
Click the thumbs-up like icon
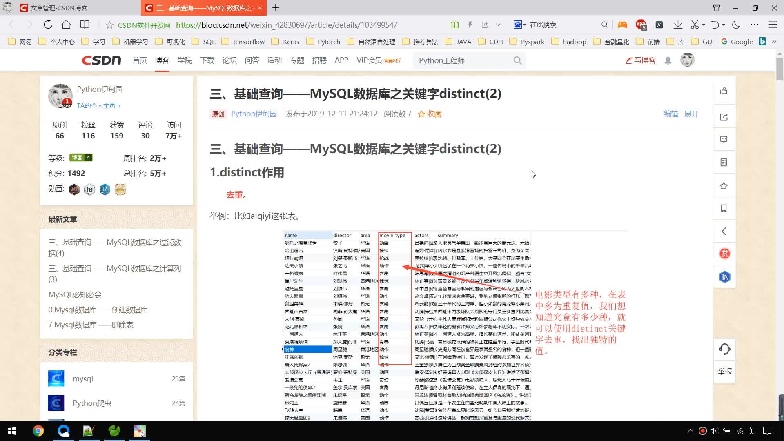724,91
